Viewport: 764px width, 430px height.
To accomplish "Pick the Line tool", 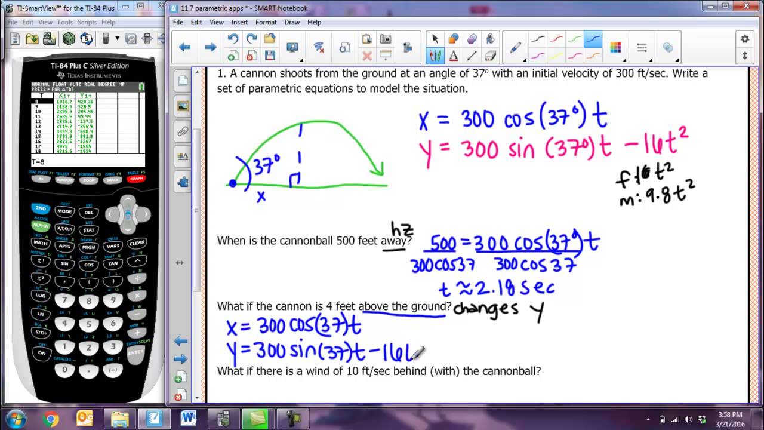I will point(472,56).
